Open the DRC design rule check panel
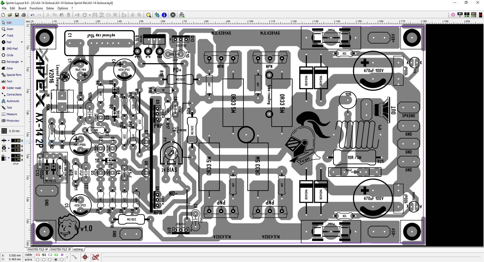 pos(474,15)
